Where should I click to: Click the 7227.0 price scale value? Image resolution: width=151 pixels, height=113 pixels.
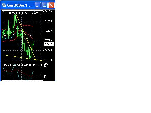click(x=48, y=50)
